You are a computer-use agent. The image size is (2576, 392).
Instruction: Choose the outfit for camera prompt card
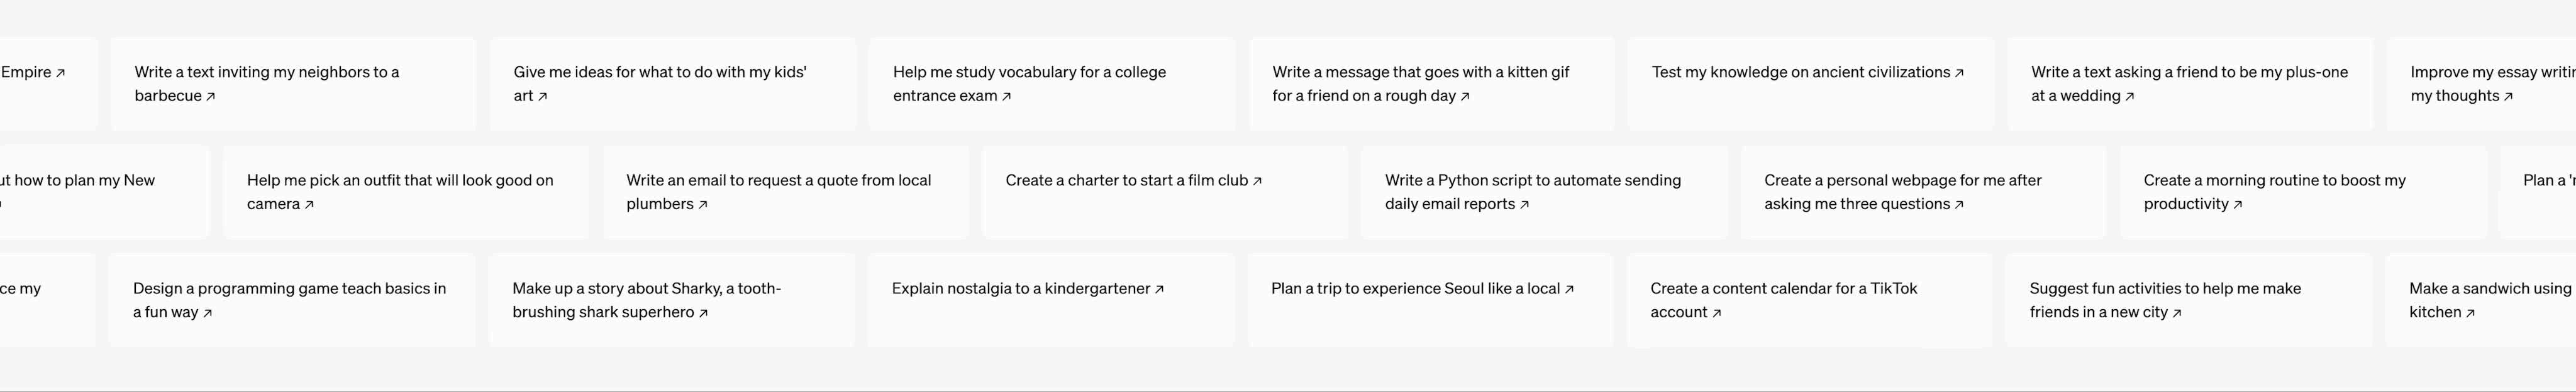point(406,192)
